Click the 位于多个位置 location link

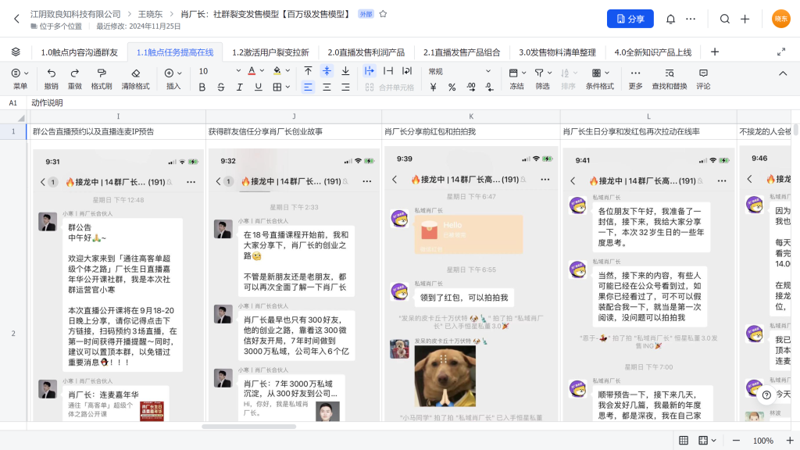(56, 27)
